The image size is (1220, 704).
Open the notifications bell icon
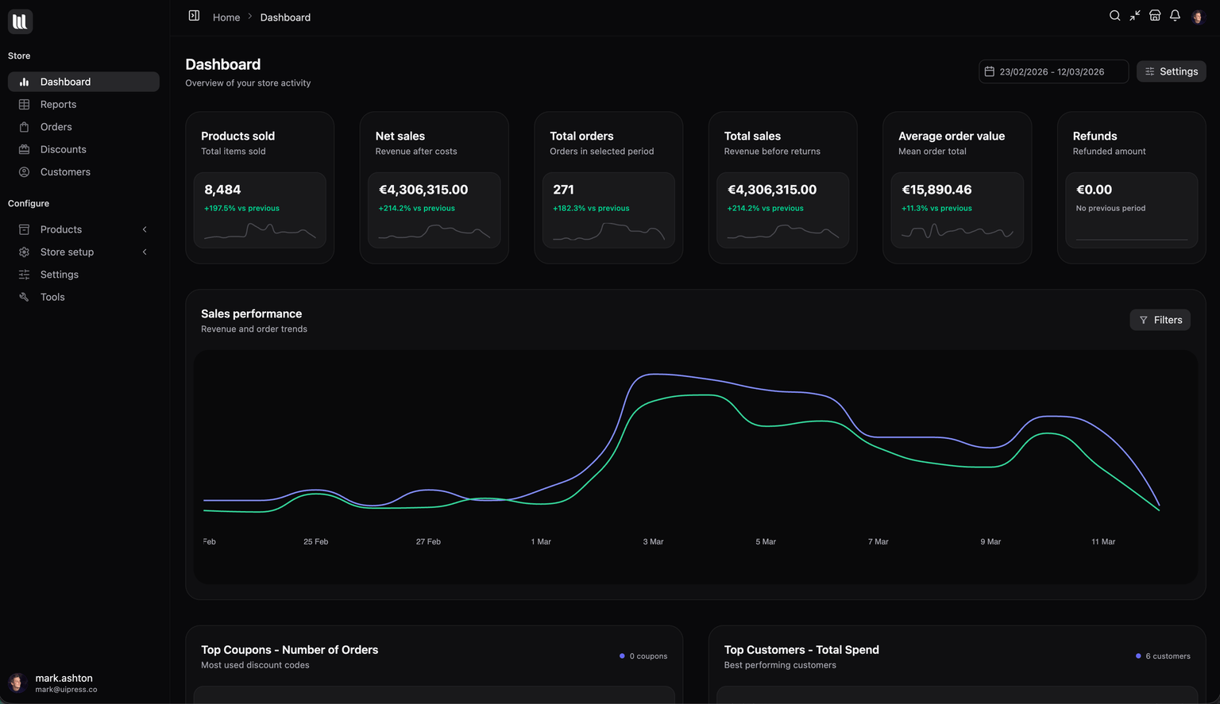click(1175, 15)
